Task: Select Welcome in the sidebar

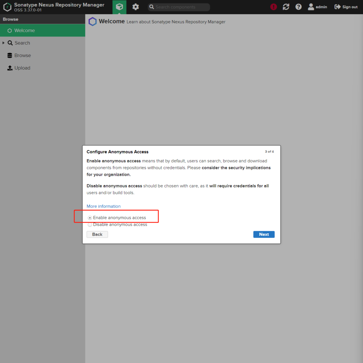Action: click(x=43, y=30)
